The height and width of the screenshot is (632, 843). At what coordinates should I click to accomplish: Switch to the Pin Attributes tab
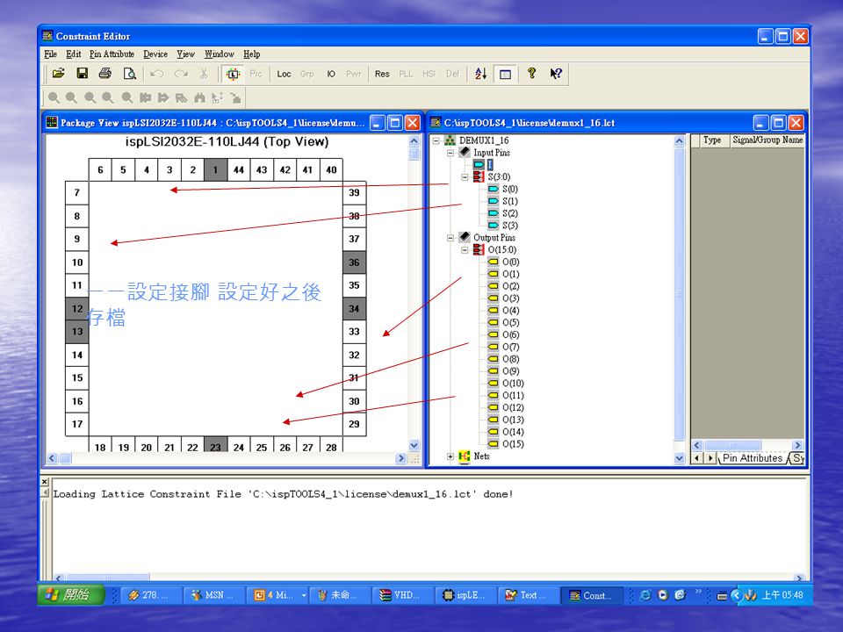click(x=753, y=458)
